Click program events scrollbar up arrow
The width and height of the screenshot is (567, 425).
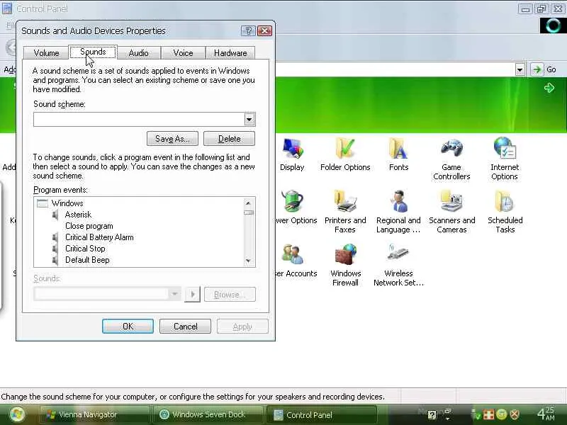coord(248,203)
